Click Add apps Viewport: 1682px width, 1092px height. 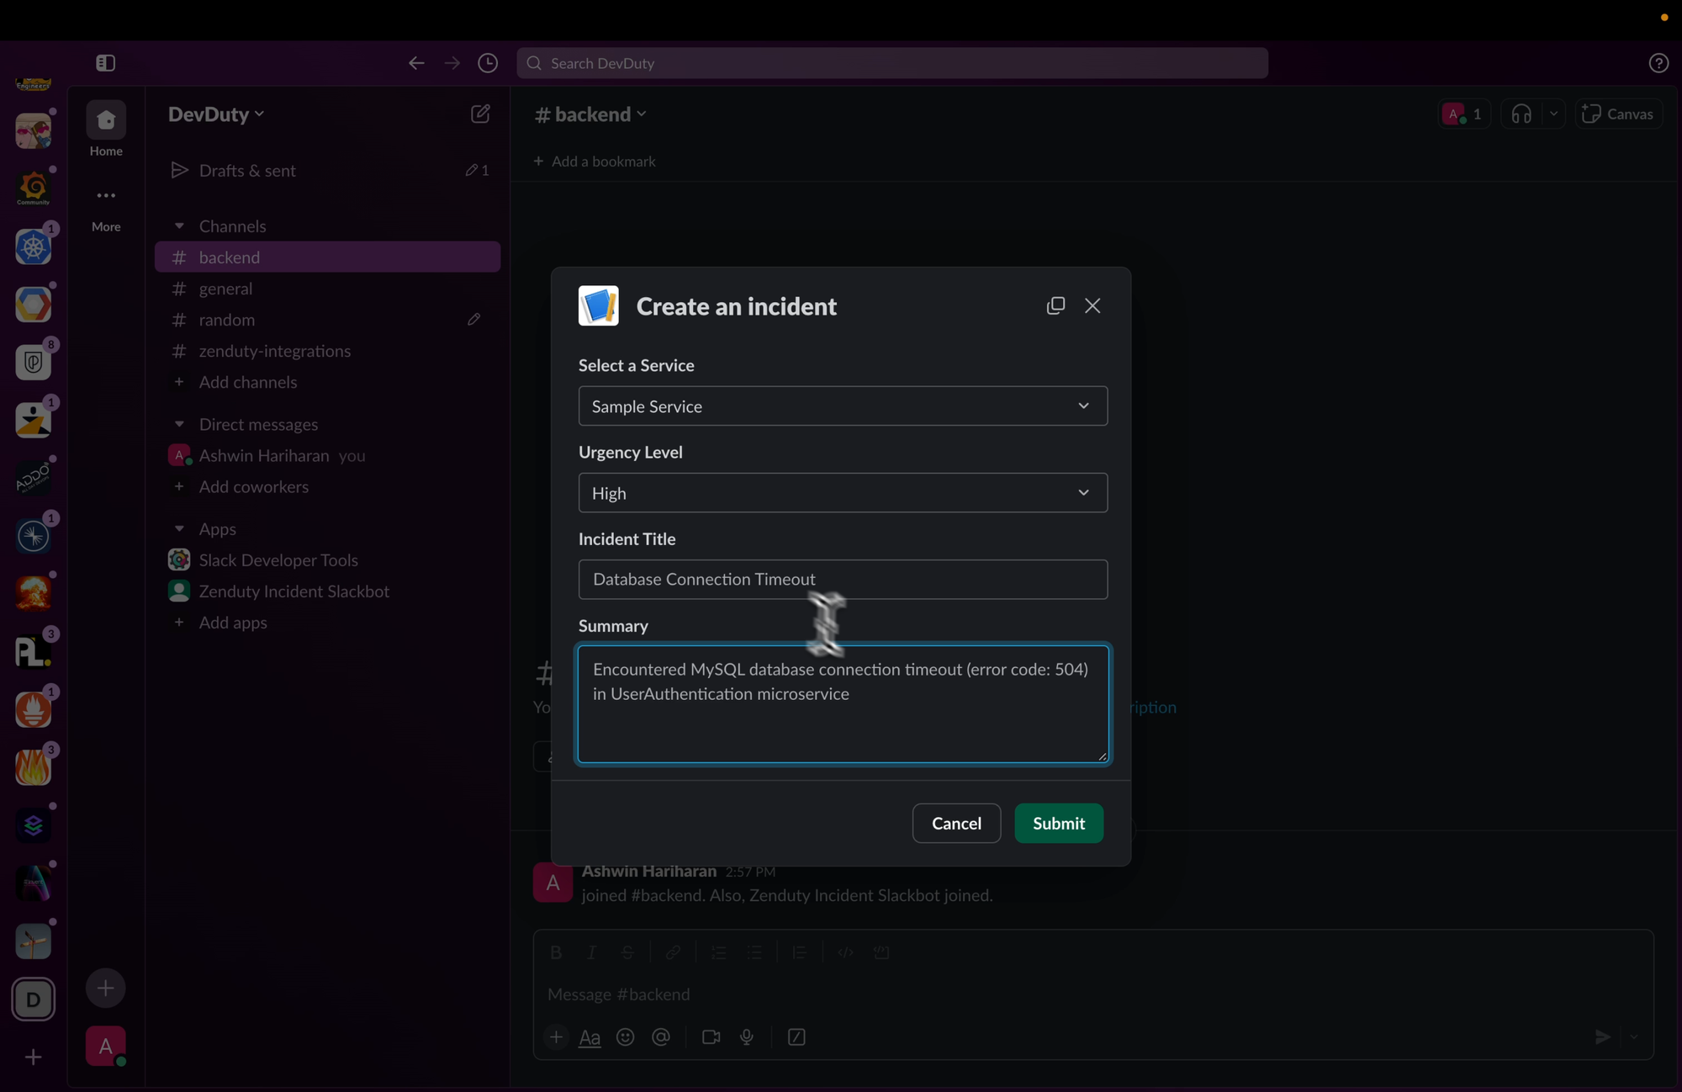point(327,623)
